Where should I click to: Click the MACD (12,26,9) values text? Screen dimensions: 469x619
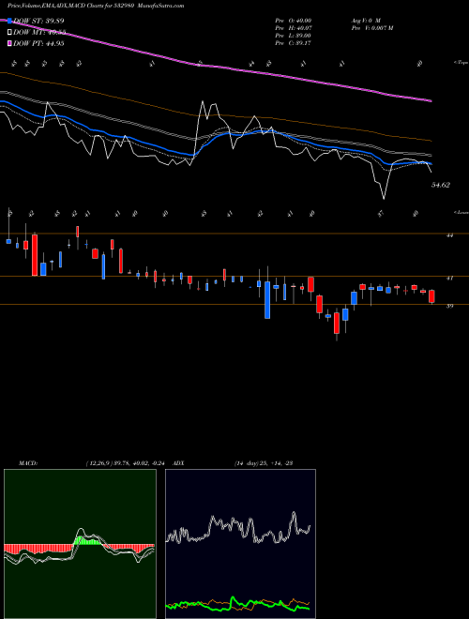(128, 463)
